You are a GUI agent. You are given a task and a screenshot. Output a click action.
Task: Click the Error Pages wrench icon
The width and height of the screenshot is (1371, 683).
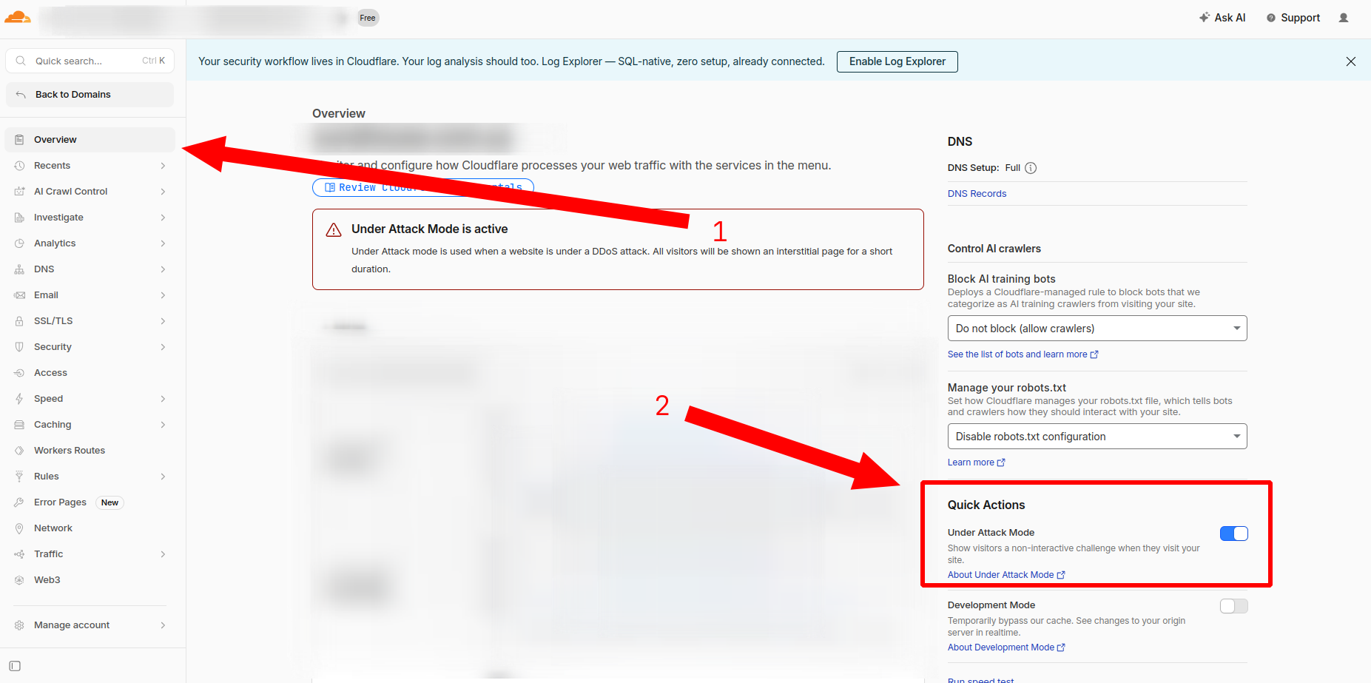[x=19, y=502]
